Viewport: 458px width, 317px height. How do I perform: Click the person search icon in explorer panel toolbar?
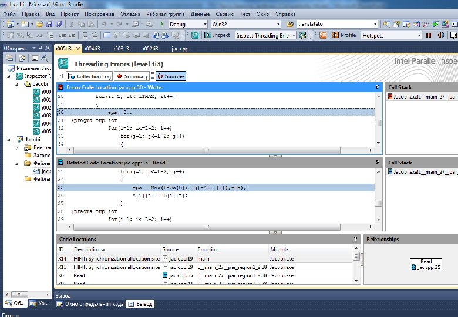[45, 58]
